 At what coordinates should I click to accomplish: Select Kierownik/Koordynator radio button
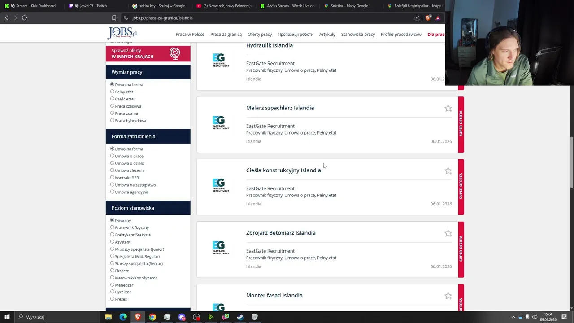click(x=112, y=278)
